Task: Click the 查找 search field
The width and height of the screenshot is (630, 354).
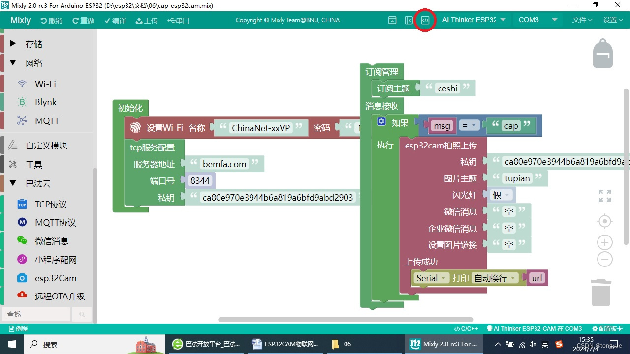Action: (36, 314)
